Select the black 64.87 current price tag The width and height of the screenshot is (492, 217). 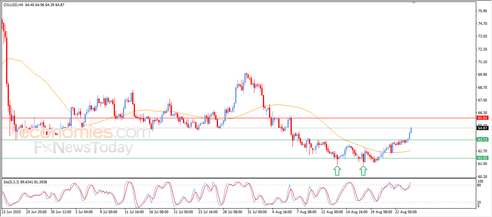482,128
